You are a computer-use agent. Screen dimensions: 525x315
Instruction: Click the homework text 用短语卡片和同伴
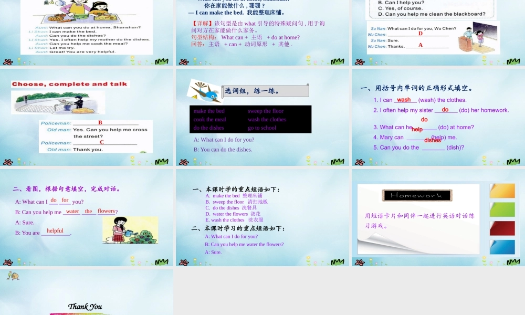click(419, 220)
